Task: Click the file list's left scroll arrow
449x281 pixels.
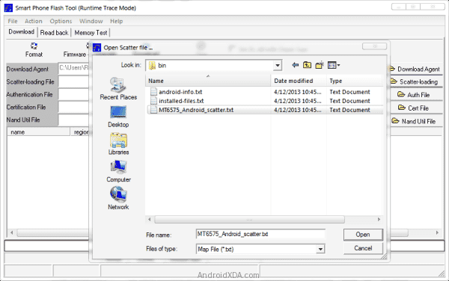Action: [x=149, y=219]
